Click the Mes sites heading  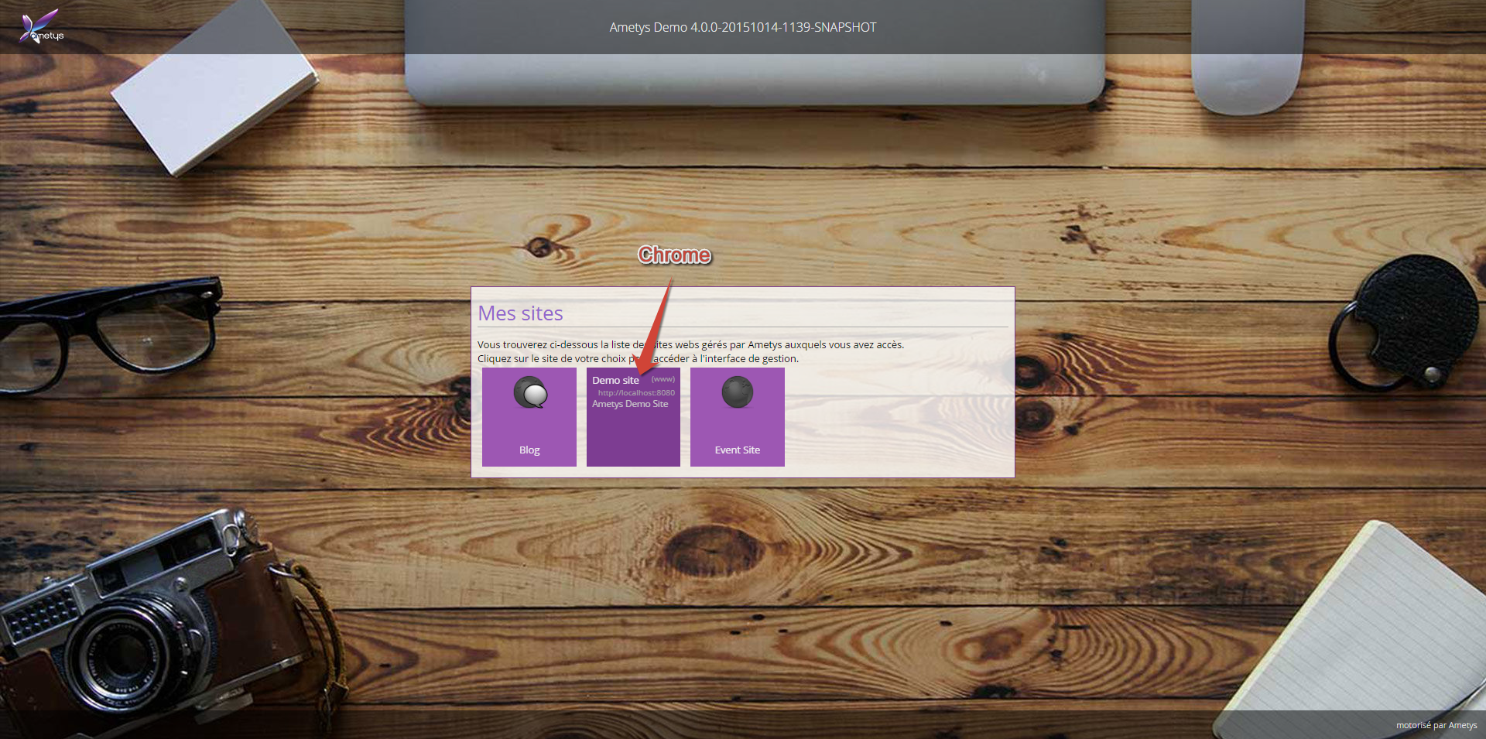[520, 313]
